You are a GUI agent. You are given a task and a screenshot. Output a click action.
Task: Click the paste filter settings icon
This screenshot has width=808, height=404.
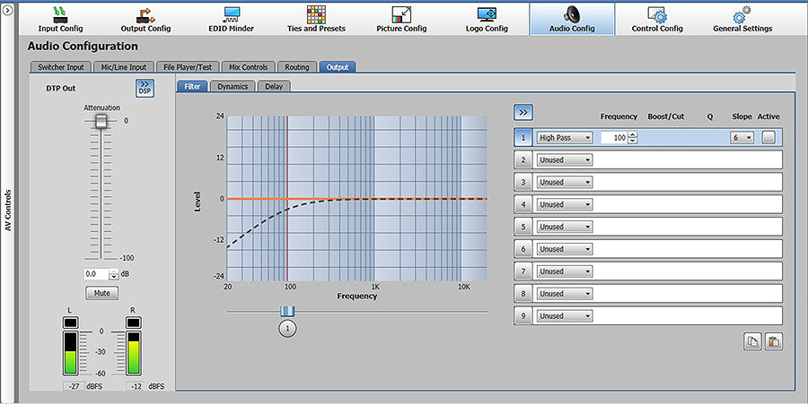pos(773,341)
